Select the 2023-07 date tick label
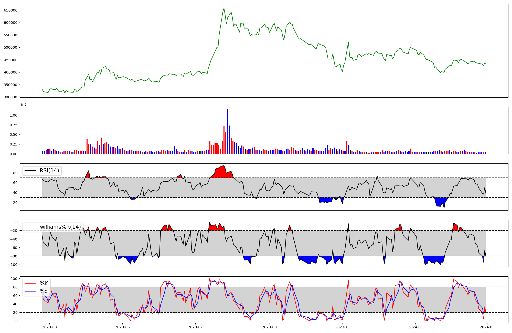Viewport: 512px width, 333px height. (196, 327)
